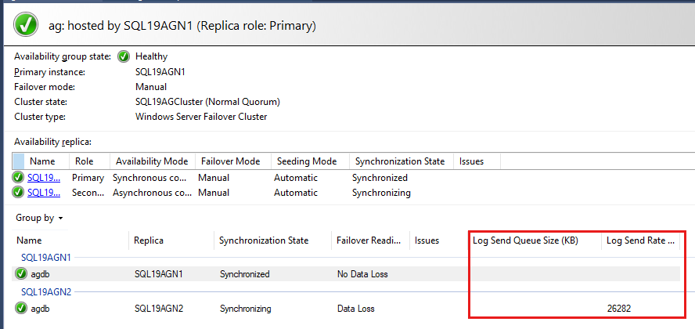Click the large green health check icon in header
This screenshot has height=329, width=695.
[x=27, y=25]
